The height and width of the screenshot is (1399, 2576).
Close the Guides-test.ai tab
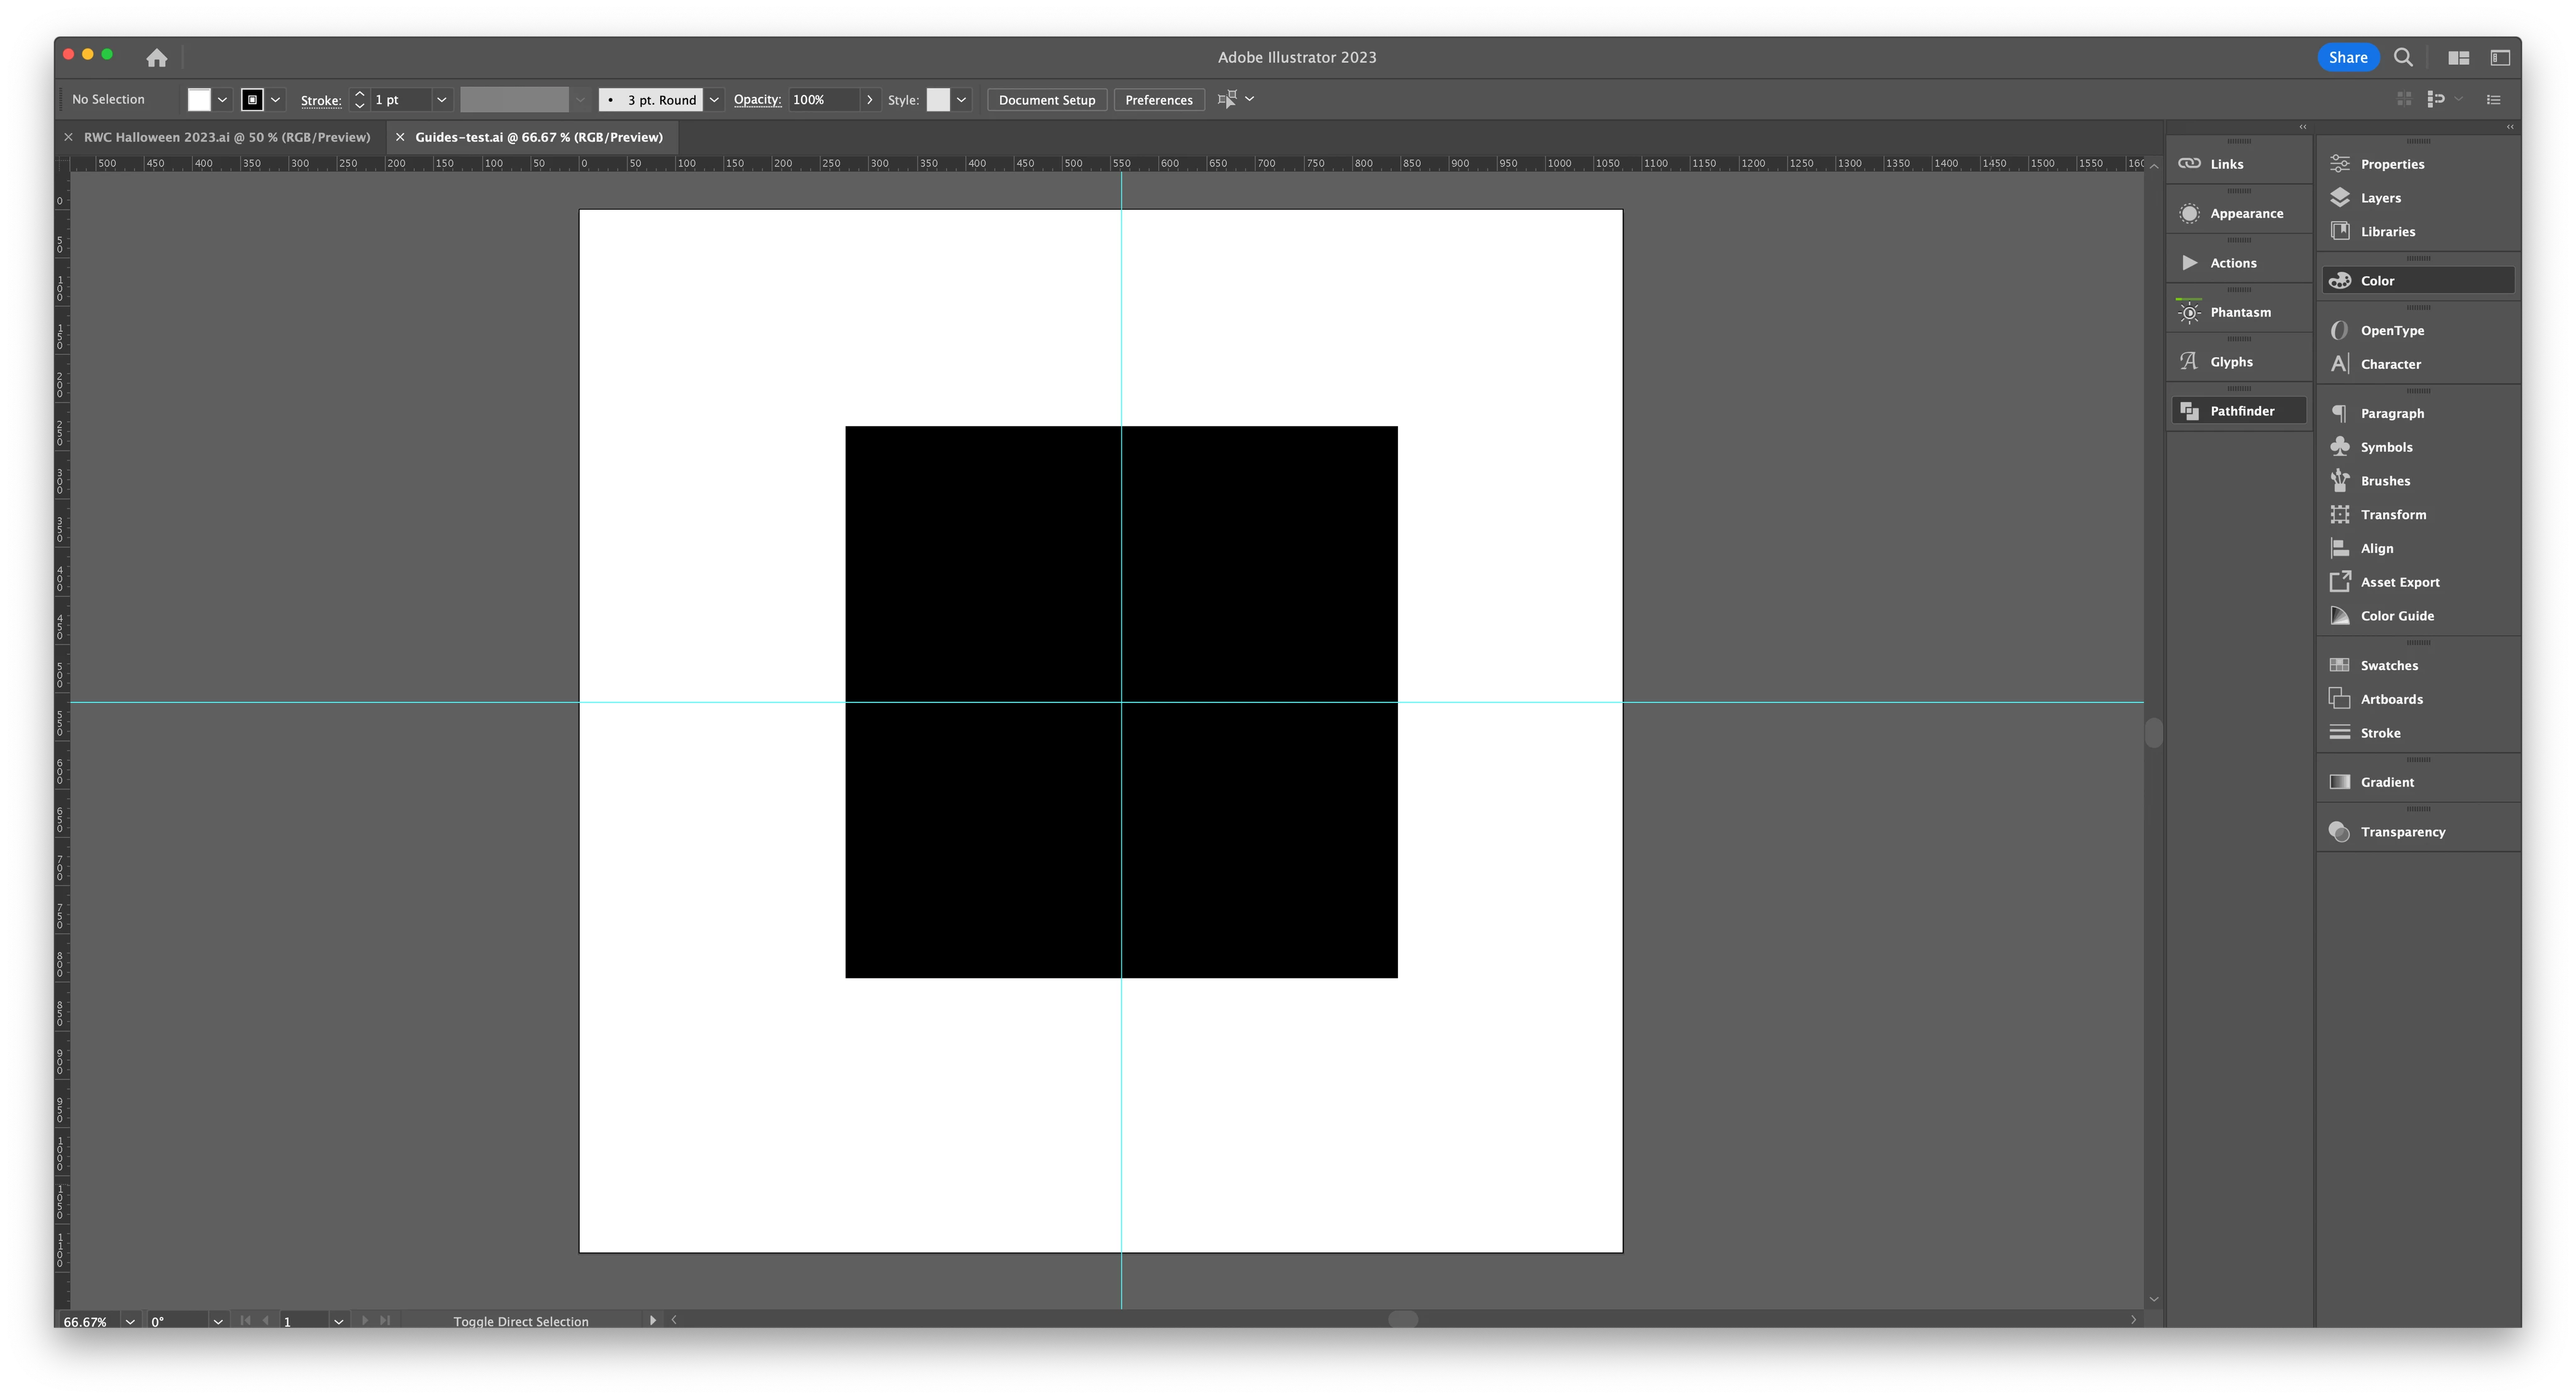point(400,138)
